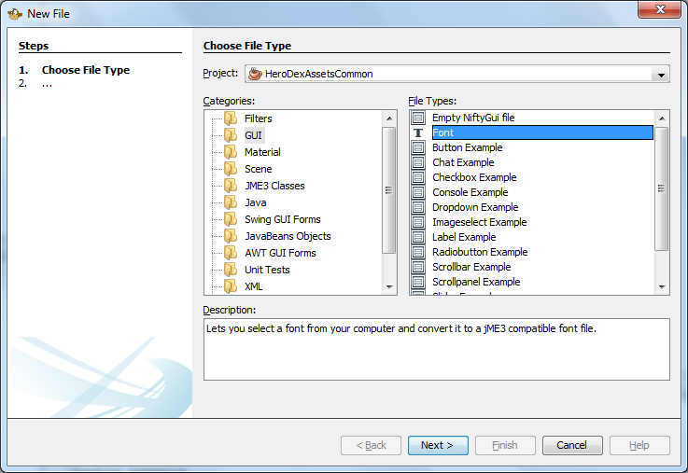Click the Button Example file icon
The image size is (688, 473).
point(418,148)
